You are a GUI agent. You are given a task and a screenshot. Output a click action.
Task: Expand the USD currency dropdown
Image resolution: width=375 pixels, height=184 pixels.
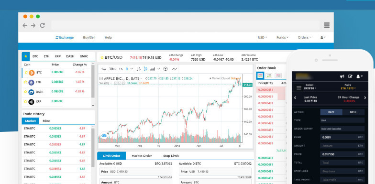(262, 37)
